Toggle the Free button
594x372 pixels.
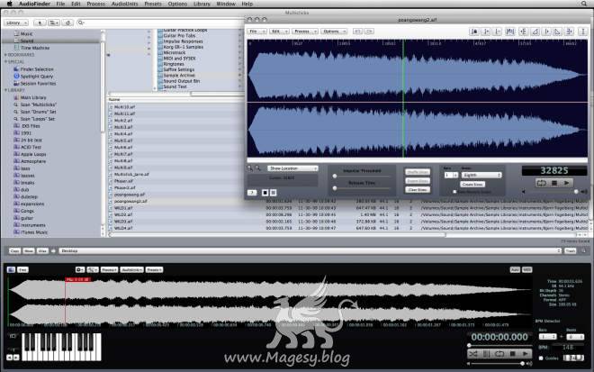22,269
